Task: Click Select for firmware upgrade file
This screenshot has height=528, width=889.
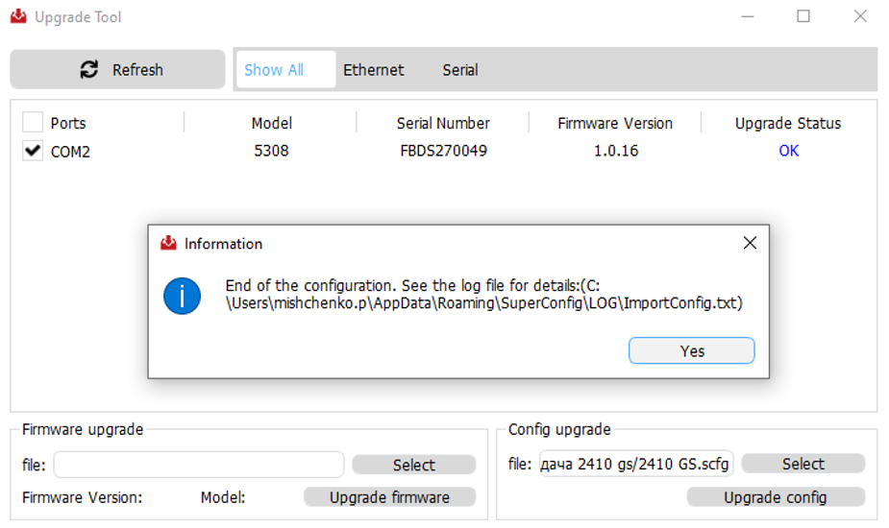Action: point(413,465)
